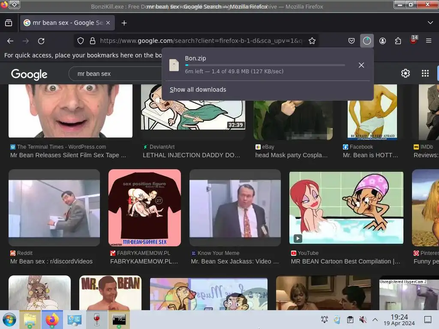Click the show desktop button
Image resolution: width=439 pixels, height=329 pixels.
tap(428, 320)
